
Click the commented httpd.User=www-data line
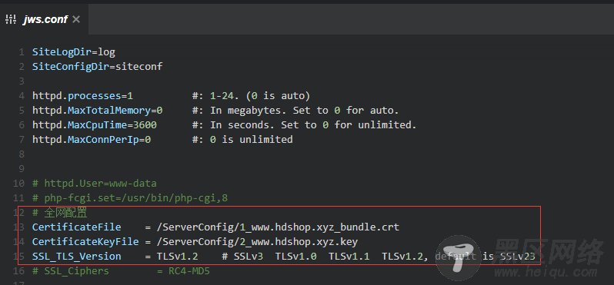click(x=95, y=184)
